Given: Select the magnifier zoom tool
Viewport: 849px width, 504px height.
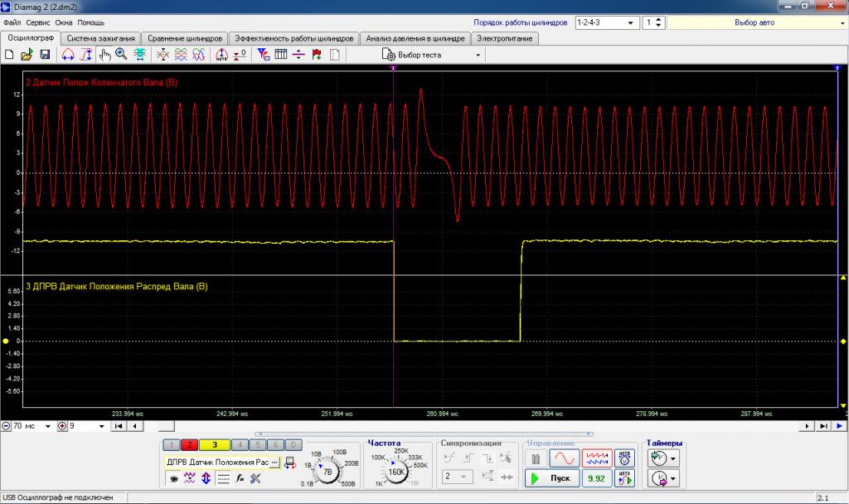Looking at the screenshot, I should (x=121, y=55).
